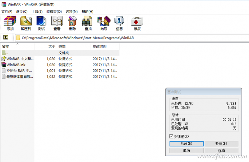Click the size value 1,032
The height and width of the screenshot is (162, 249).
coord(51,77)
